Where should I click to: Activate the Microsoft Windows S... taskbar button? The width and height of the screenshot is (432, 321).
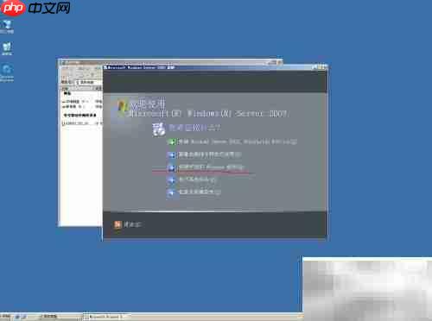click(x=106, y=317)
